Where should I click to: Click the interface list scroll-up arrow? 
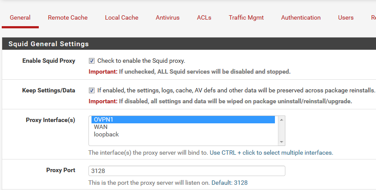pyautogui.click(x=281, y=120)
